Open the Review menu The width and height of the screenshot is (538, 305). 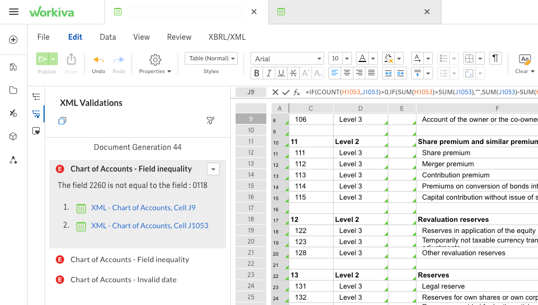click(x=179, y=37)
